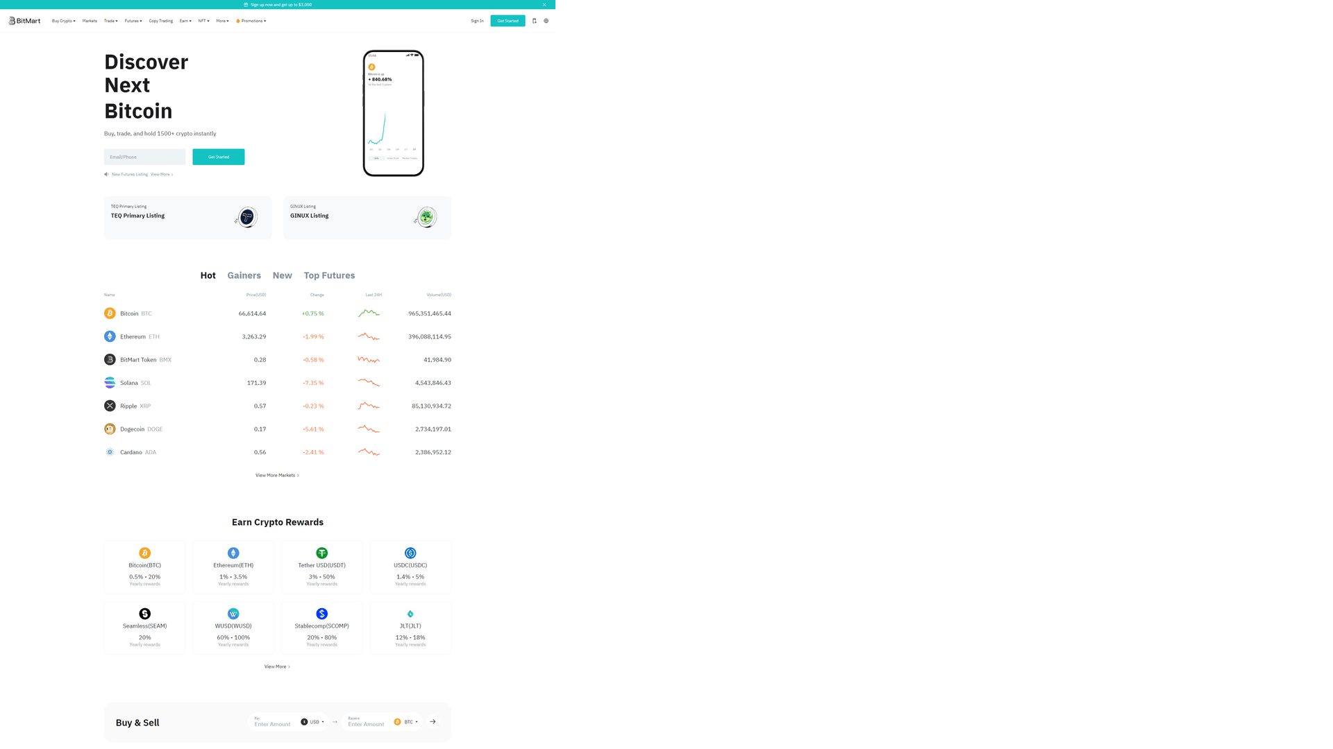
Task: Click the TEQ token image
Action: pos(246,217)
